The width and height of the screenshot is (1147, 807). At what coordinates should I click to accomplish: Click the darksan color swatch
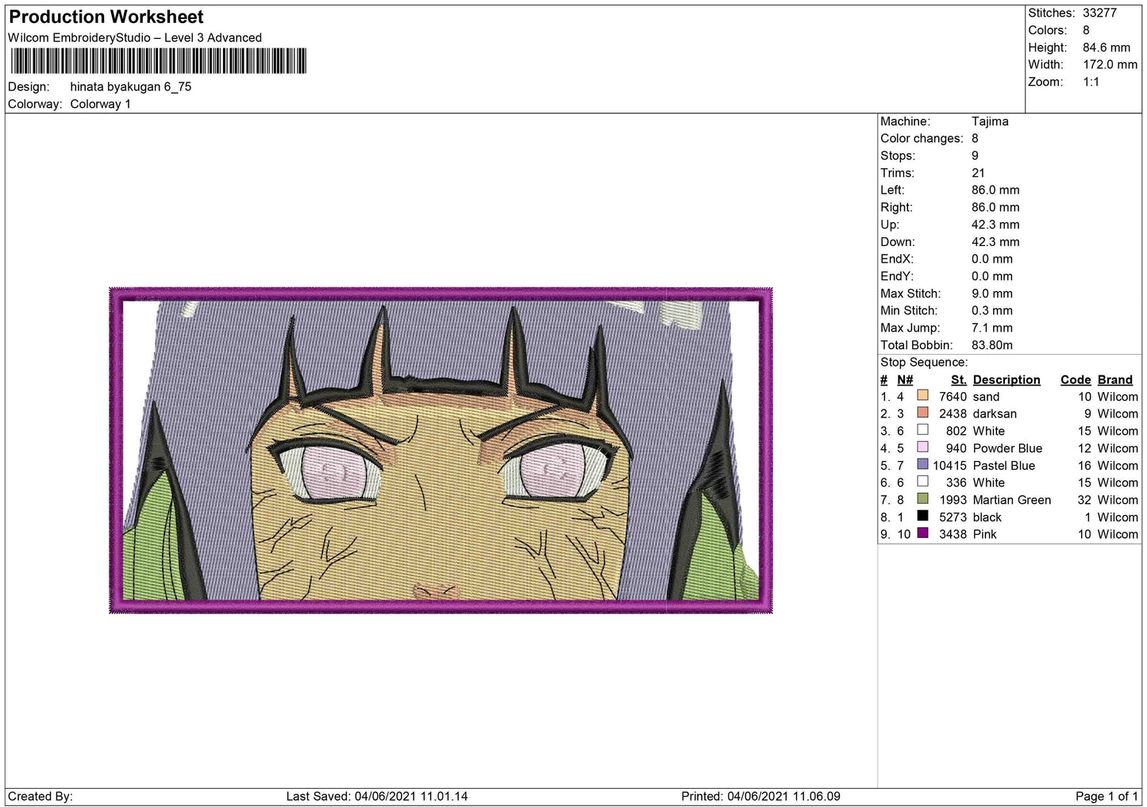click(922, 413)
